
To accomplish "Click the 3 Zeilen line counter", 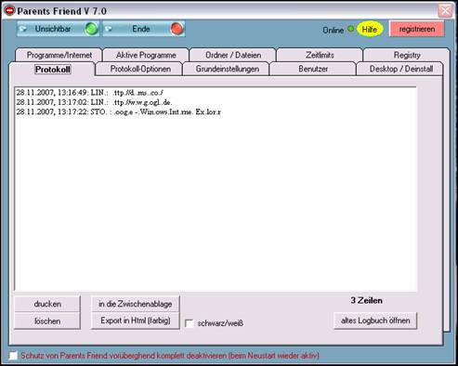I will coord(366,300).
